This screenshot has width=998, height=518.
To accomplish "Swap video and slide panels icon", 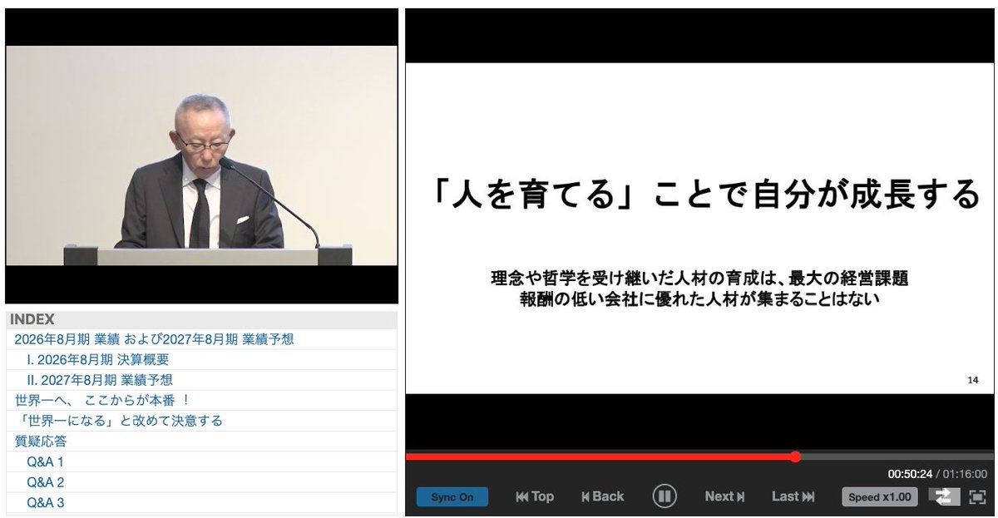I will pos(944,496).
